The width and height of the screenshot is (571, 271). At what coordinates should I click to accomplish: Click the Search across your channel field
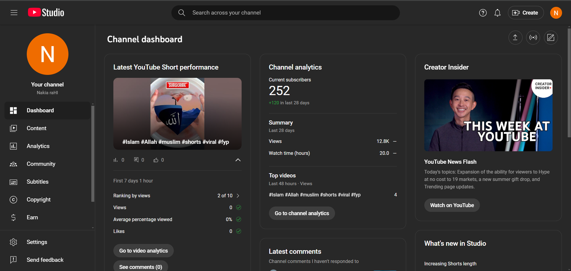pos(286,13)
